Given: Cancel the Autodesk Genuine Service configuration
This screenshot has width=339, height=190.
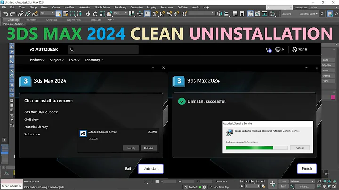Looking at the screenshot, I should coord(299,148).
